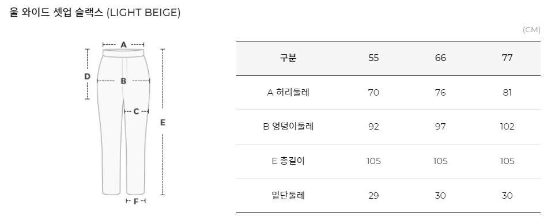This screenshot has height=224, width=555.
Task: Click the 밑단둘레 row label
Action: (288, 195)
